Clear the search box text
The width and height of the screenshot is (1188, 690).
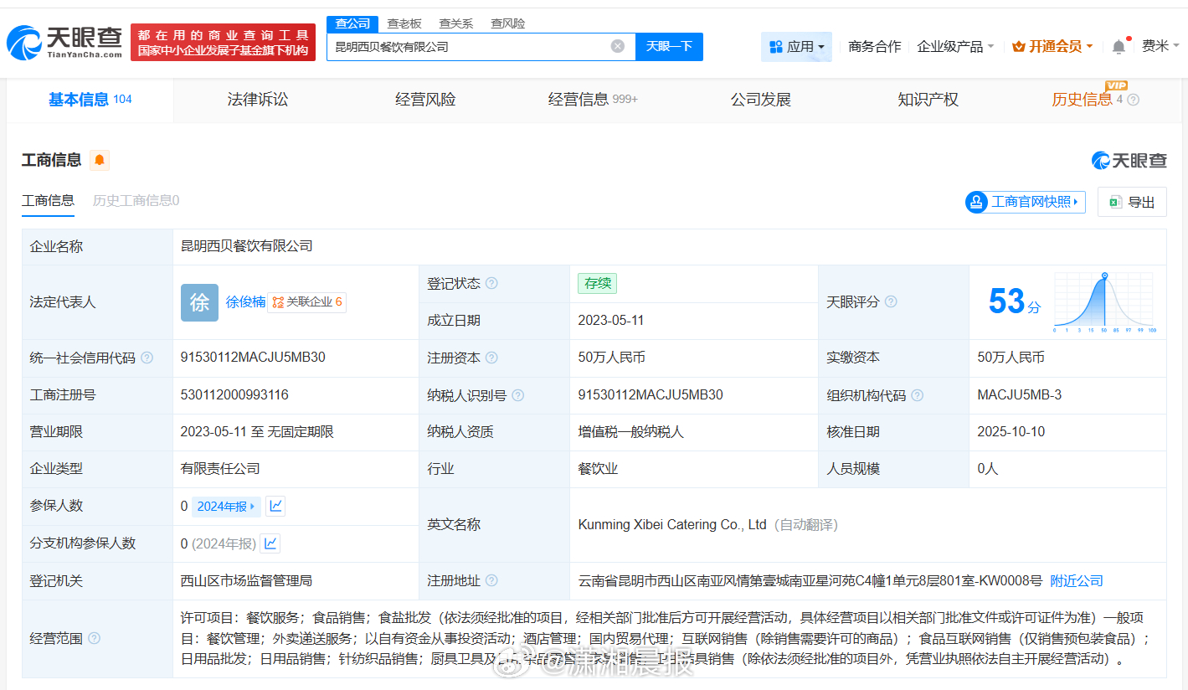[617, 46]
